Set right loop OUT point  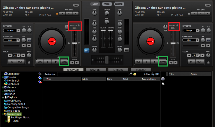[x=199, y=62]
